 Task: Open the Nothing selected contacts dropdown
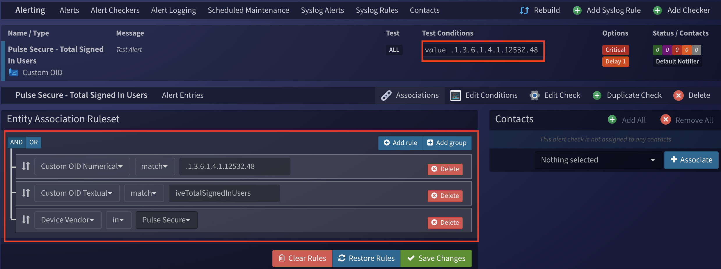tap(598, 160)
